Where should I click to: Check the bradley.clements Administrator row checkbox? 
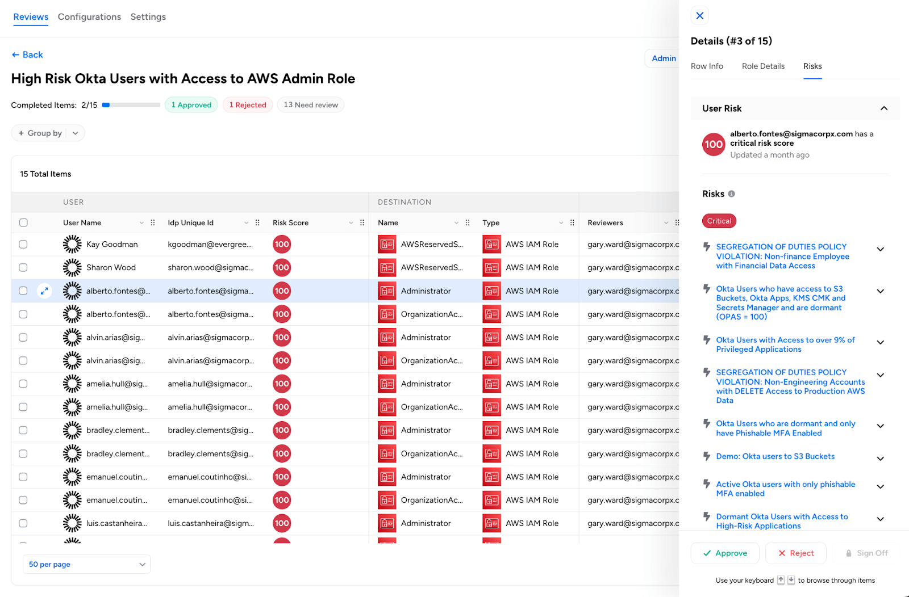pyautogui.click(x=23, y=431)
